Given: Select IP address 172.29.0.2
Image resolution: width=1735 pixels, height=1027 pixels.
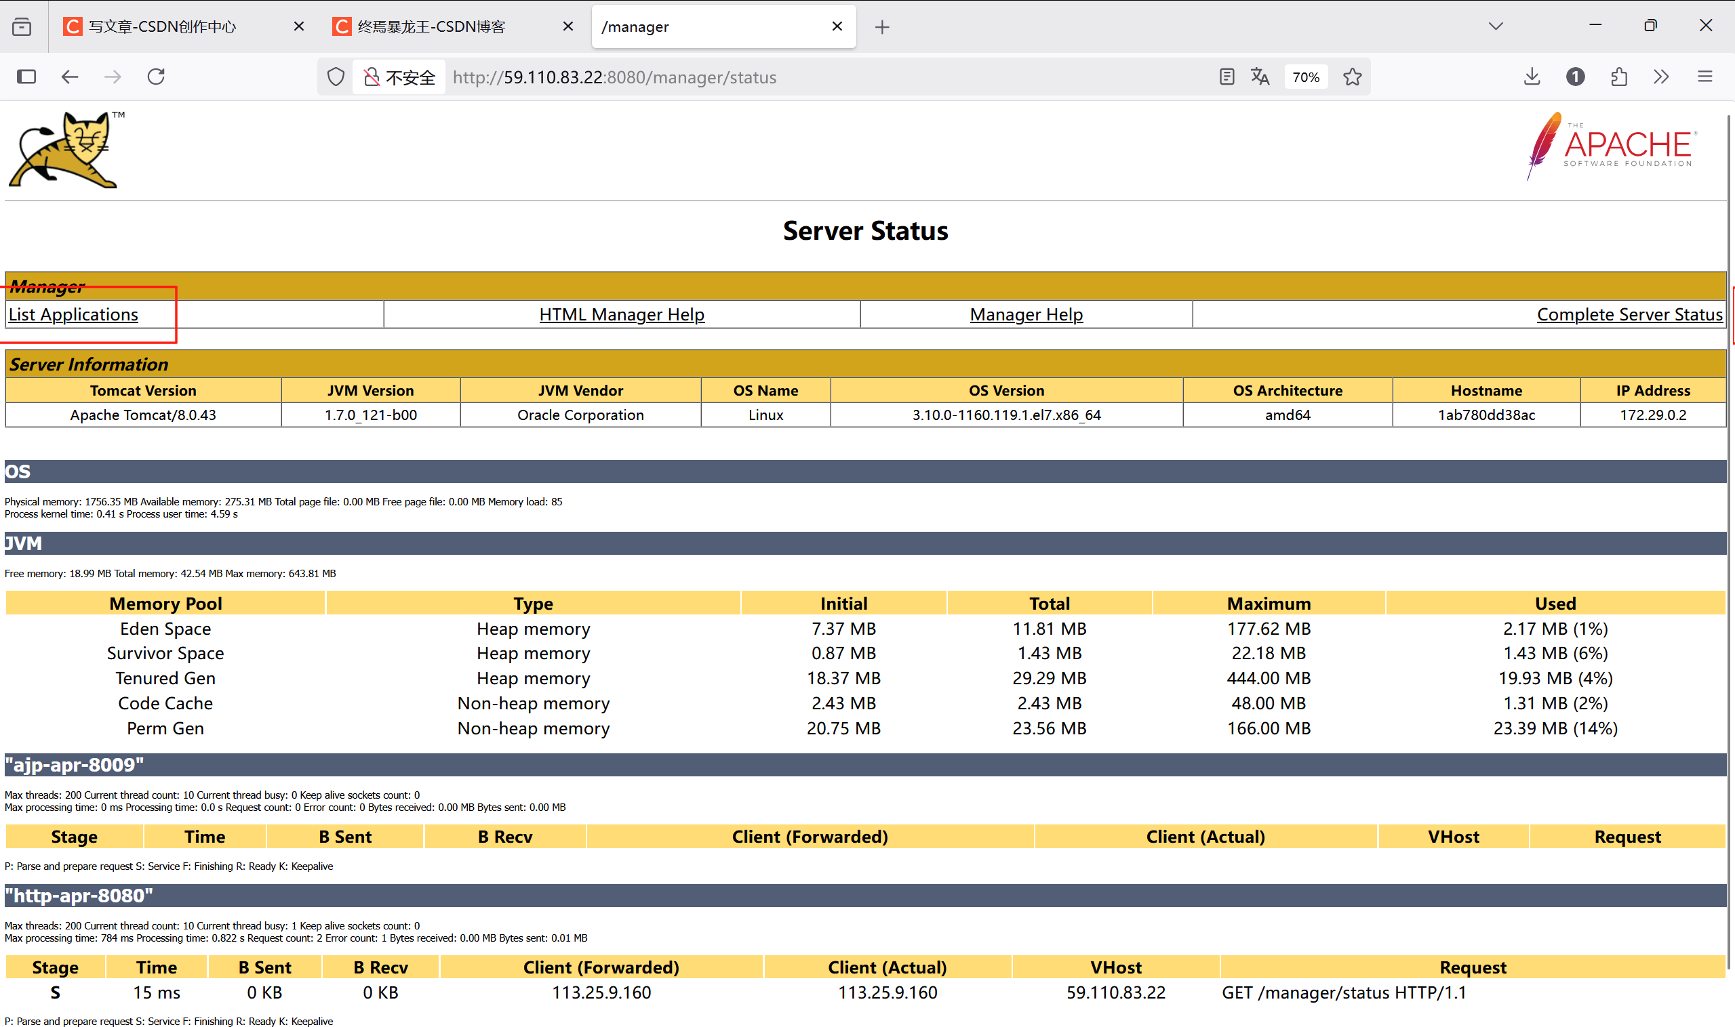Looking at the screenshot, I should pyautogui.click(x=1652, y=415).
